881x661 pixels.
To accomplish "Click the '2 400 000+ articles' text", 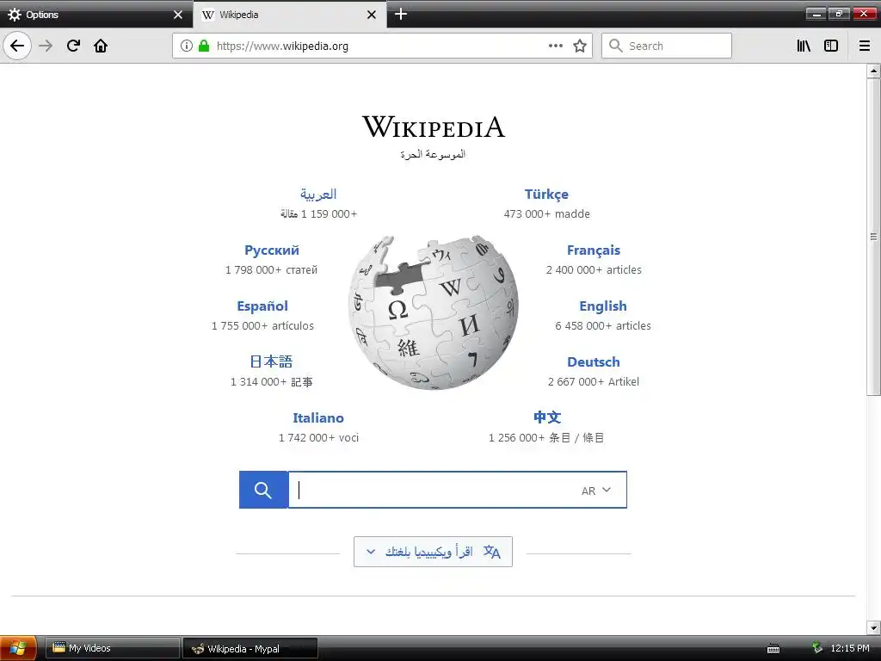I will [594, 269].
